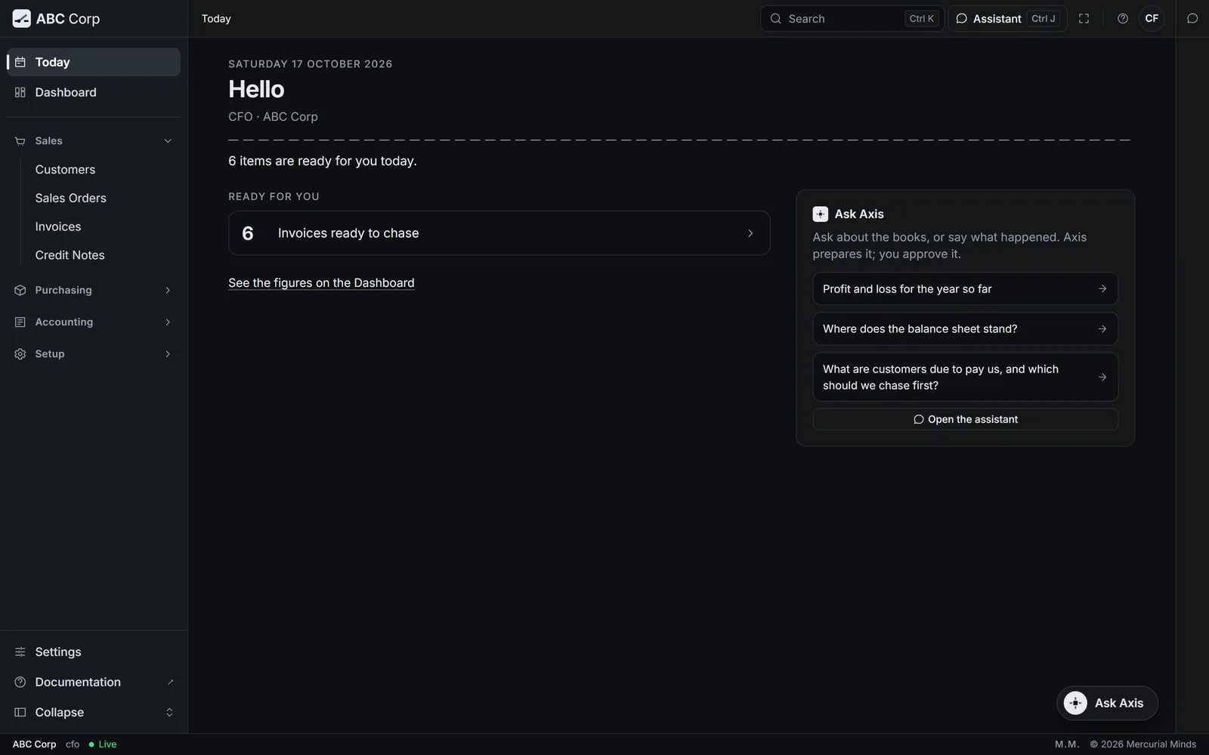Viewport: 1209px width, 755px height.
Task: Open the chat bubble icon at far right
Action: click(x=1192, y=19)
